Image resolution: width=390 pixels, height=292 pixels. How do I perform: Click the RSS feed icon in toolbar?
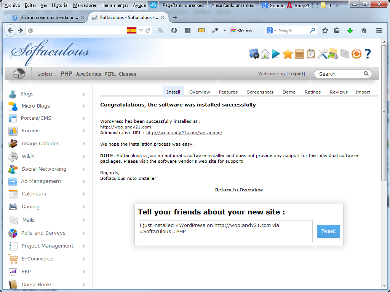pyautogui.click(x=160, y=30)
